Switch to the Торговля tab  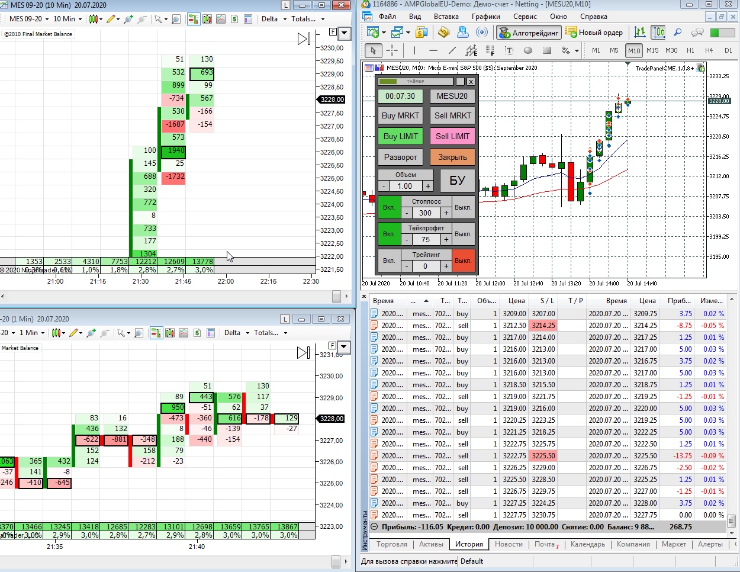(x=392, y=544)
